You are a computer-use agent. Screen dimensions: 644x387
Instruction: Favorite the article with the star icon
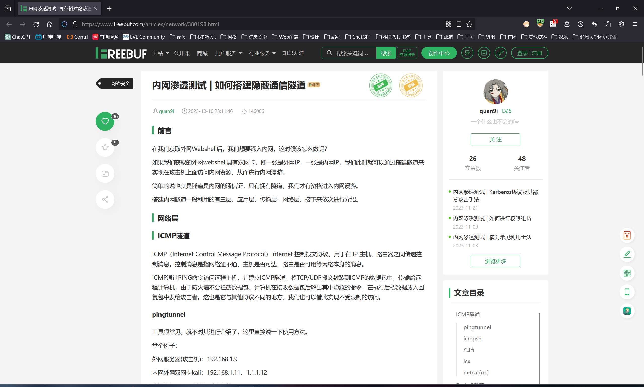(x=105, y=147)
